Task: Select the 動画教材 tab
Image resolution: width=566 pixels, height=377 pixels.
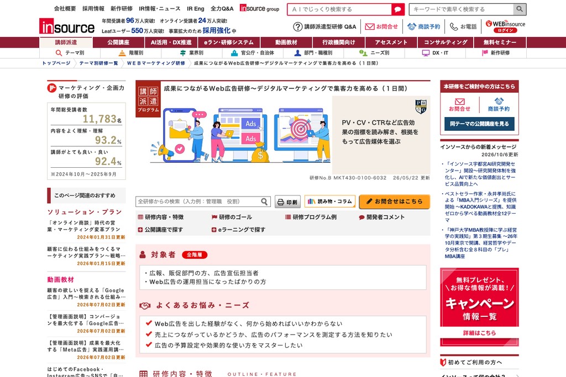Action: pos(286,43)
